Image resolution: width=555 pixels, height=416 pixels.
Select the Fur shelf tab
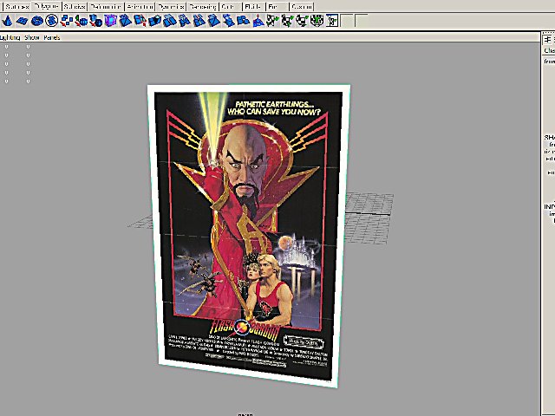point(277,6)
